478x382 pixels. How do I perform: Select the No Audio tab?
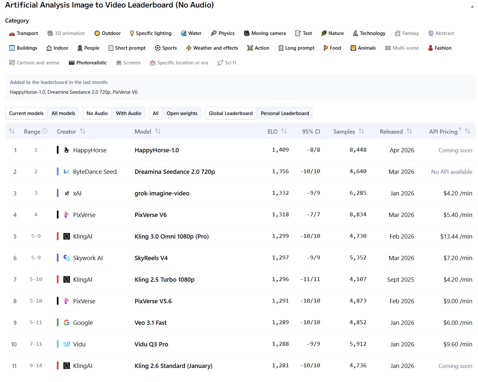pyautogui.click(x=97, y=113)
